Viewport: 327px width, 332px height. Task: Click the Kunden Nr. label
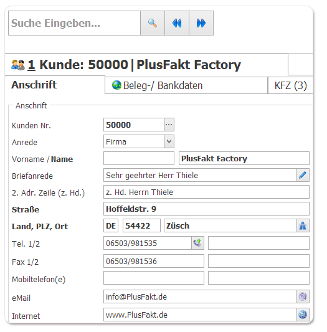point(31,126)
